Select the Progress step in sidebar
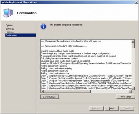139x114 pixels. [x=10, y=32]
